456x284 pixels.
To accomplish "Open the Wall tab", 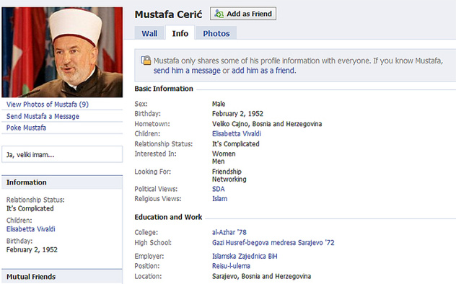I will 149,33.
